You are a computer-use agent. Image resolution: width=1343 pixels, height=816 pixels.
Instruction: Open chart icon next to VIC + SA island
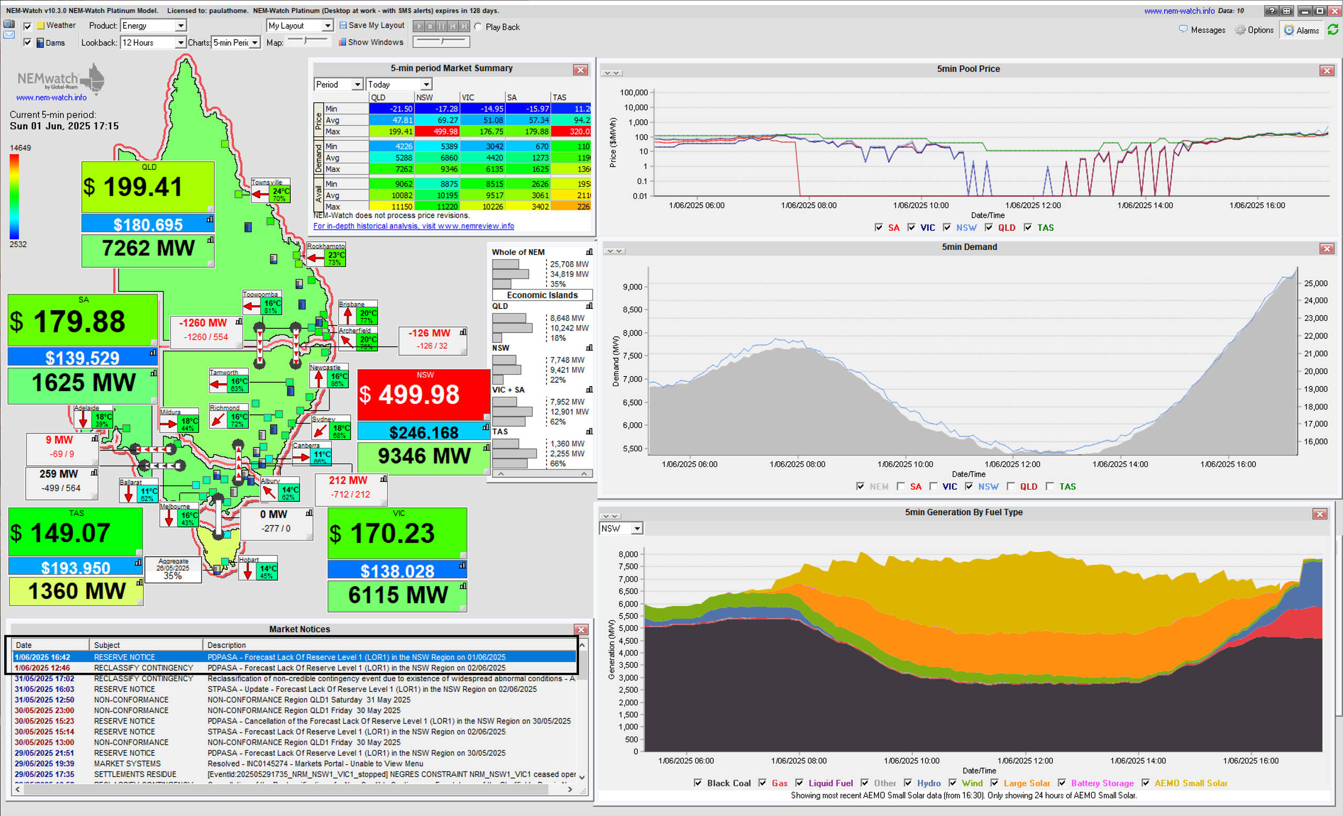[589, 390]
